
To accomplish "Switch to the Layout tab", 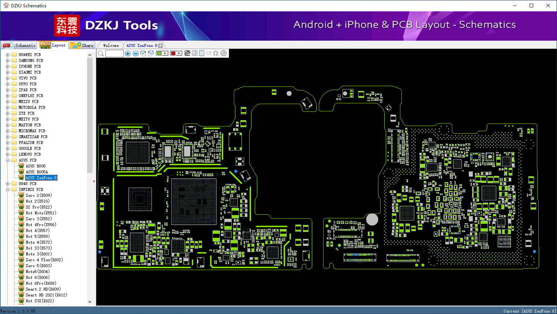I will tap(53, 45).
